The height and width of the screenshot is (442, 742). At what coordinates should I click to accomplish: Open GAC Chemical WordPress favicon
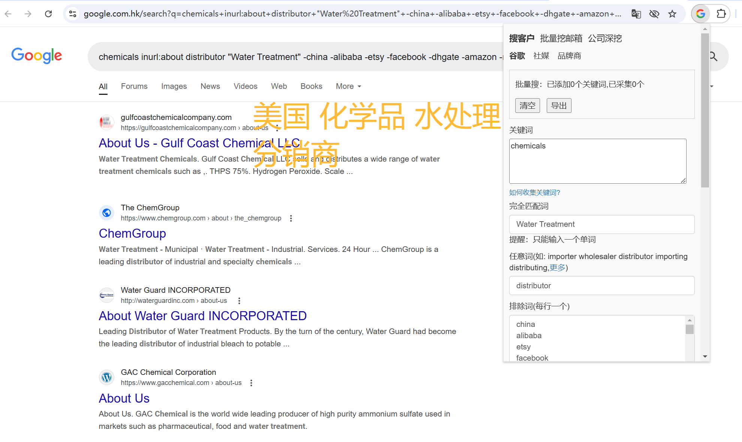tap(106, 377)
